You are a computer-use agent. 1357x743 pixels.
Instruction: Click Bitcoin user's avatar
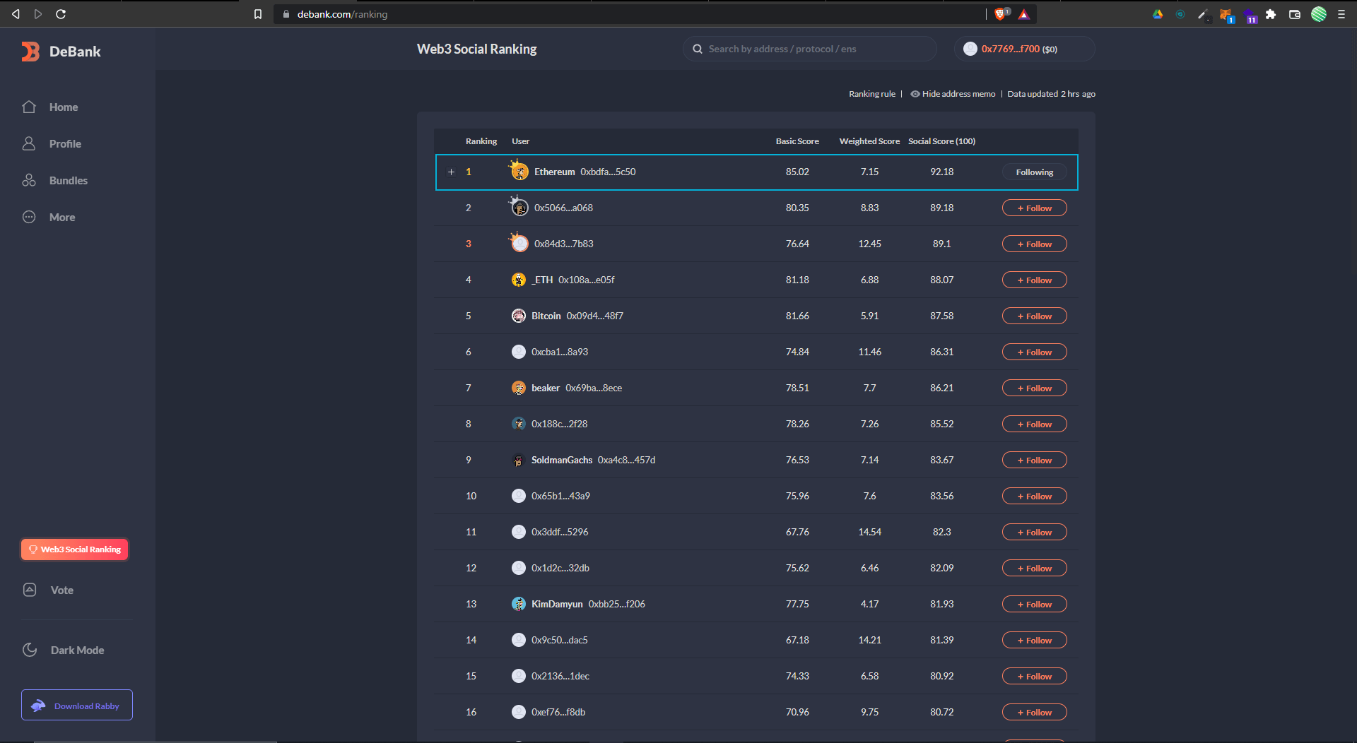click(518, 316)
